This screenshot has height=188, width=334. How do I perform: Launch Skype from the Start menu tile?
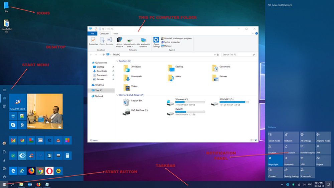click(x=13, y=125)
